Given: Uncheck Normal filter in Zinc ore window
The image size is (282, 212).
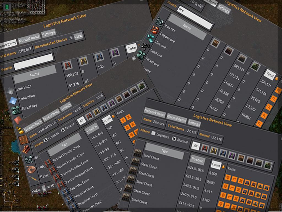Looking at the screenshot, I should coord(174,139).
